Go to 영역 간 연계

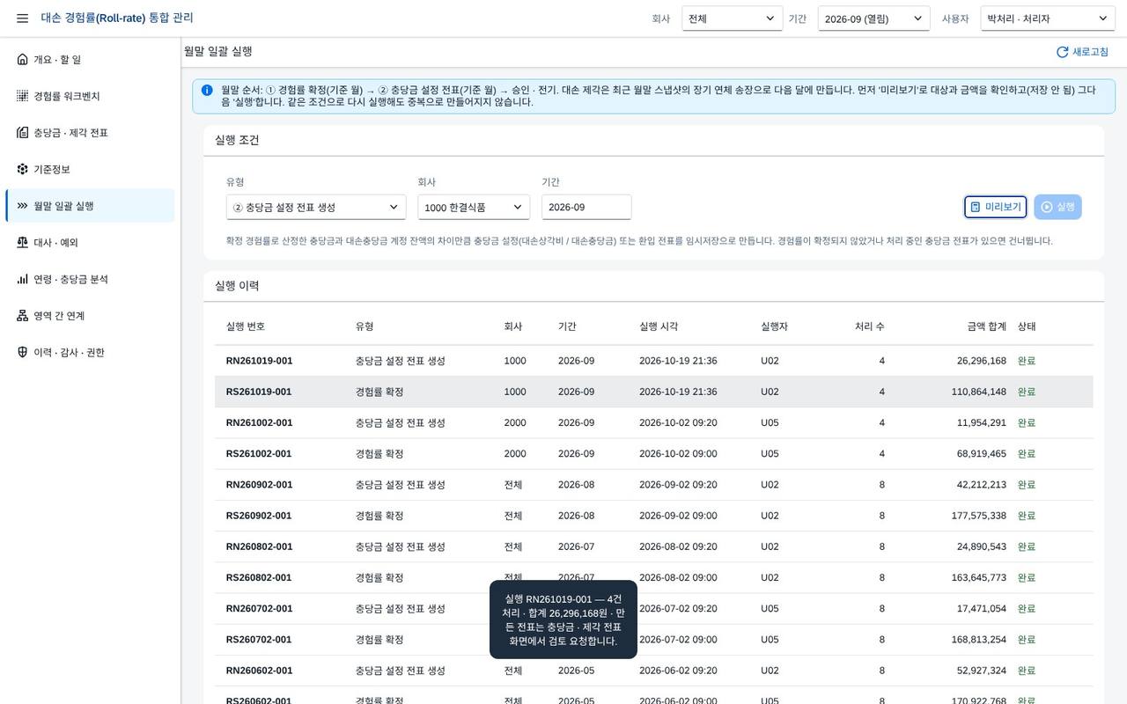pyautogui.click(x=90, y=316)
